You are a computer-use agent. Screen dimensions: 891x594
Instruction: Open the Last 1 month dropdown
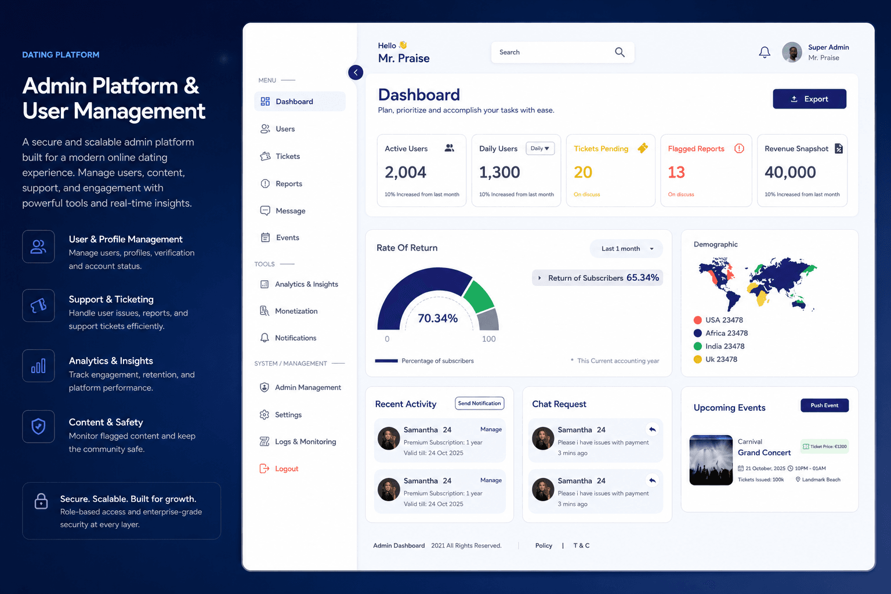tap(626, 249)
